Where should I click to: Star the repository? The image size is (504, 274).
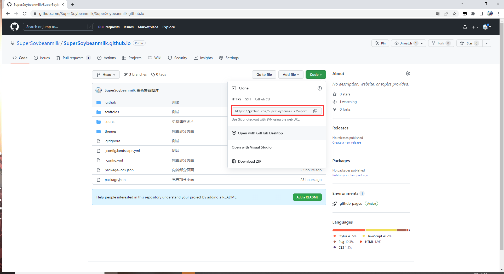click(x=469, y=43)
